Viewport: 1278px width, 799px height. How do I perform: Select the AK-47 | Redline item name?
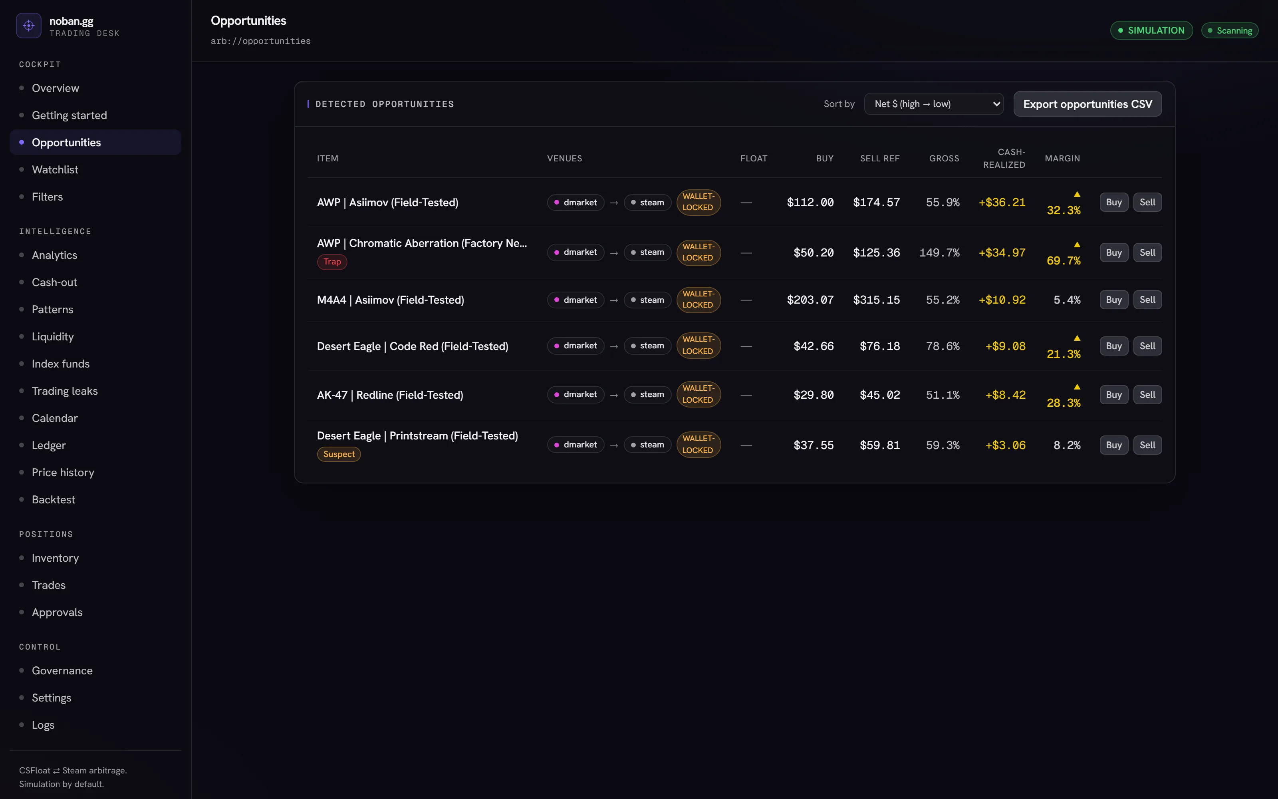tap(390, 395)
